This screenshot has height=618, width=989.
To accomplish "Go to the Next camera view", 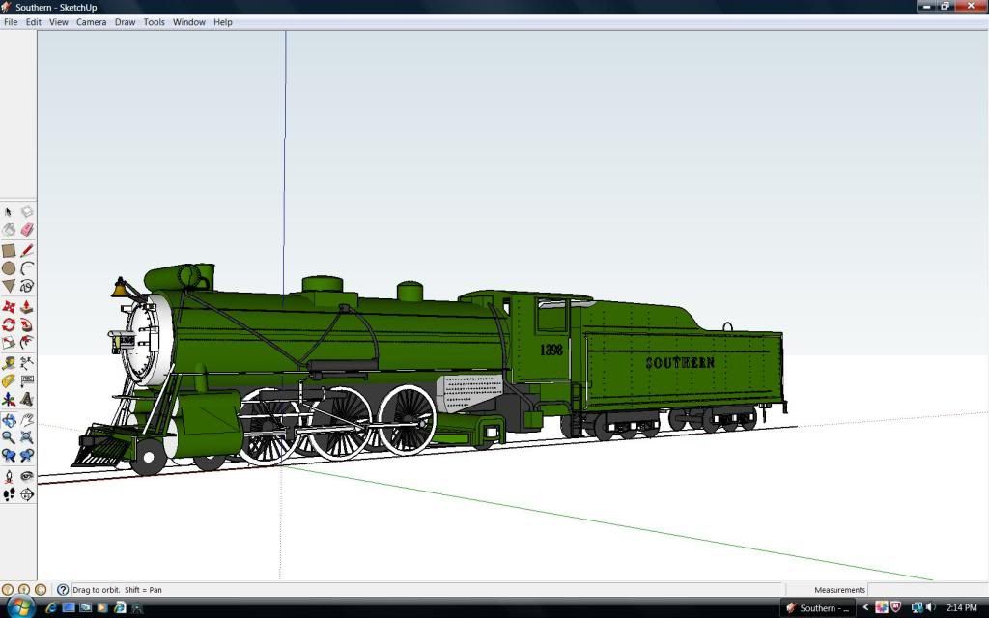I will tap(26, 456).
